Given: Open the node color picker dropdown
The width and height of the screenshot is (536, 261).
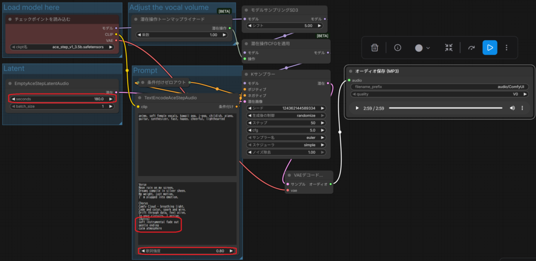Looking at the screenshot, I should pyautogui.click(x=422, y=48).
